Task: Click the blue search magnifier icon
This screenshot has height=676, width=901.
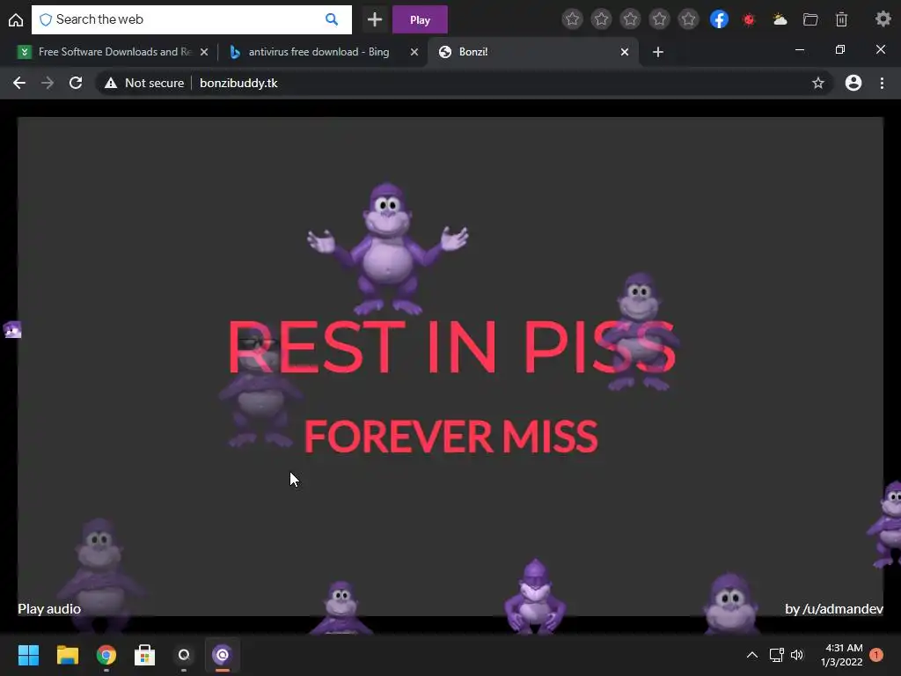Action: [332, 19]
